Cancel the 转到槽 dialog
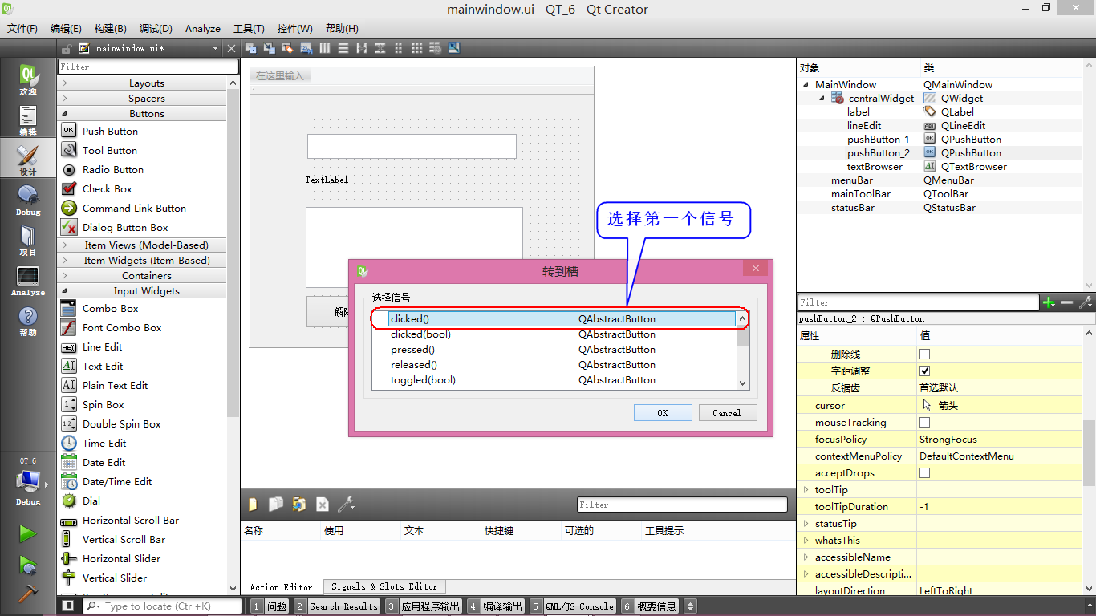This screenshot has width=1096, height=616. tap(726, 413)
